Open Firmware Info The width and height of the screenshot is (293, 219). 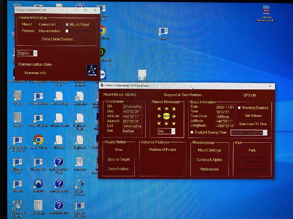click(x=35, y=73)
